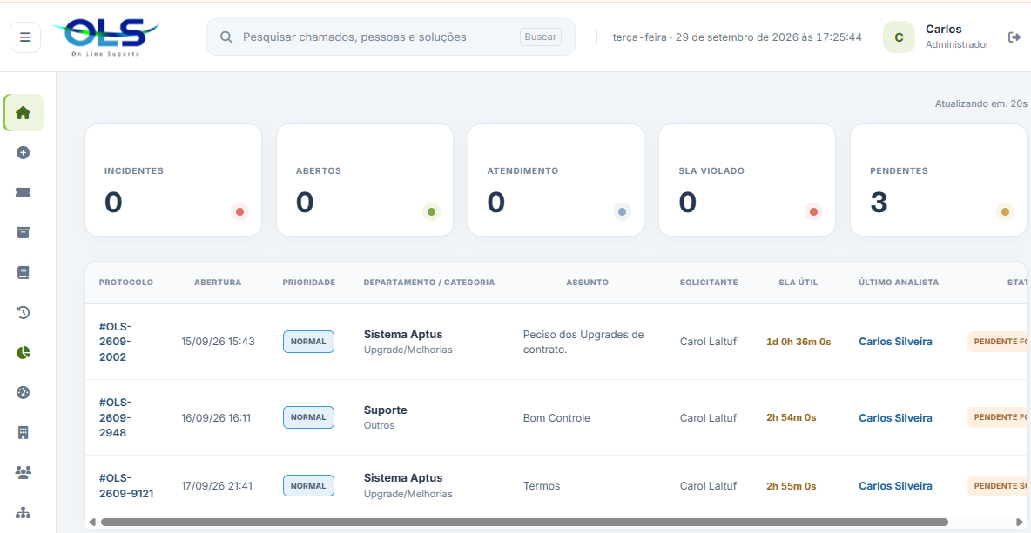The height and width of the screenshot is (533, 1031).
Task: Click NORMAL priority badge for ticket 9121
Action: [x=308, y=486]
